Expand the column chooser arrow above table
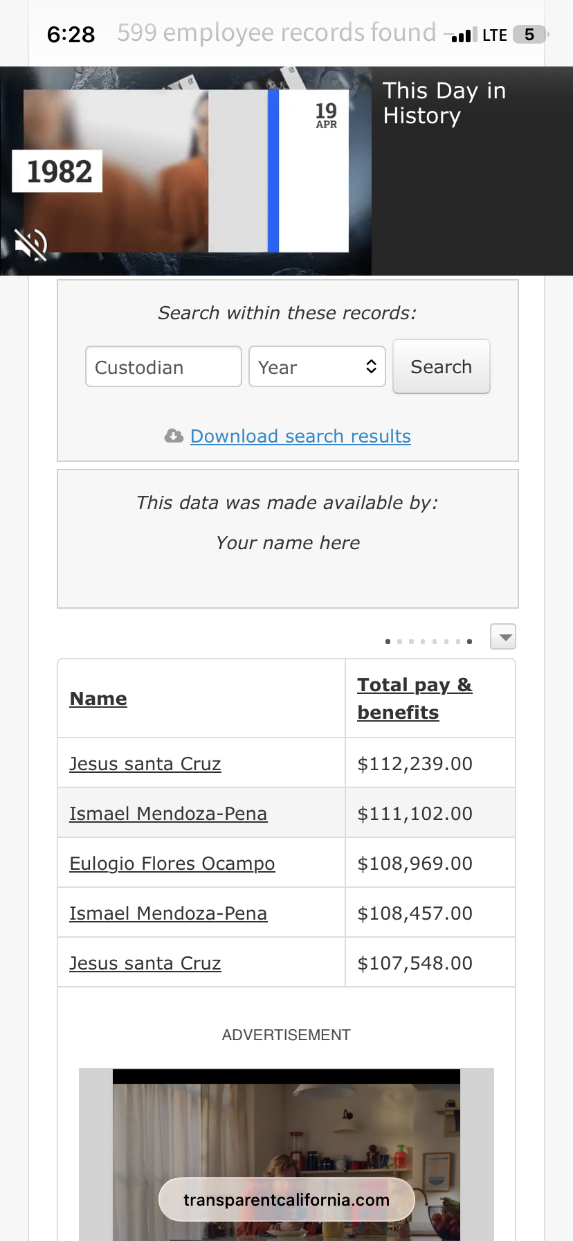The image size is (573, 1241). pyautogui.click(x=503, y=636)
